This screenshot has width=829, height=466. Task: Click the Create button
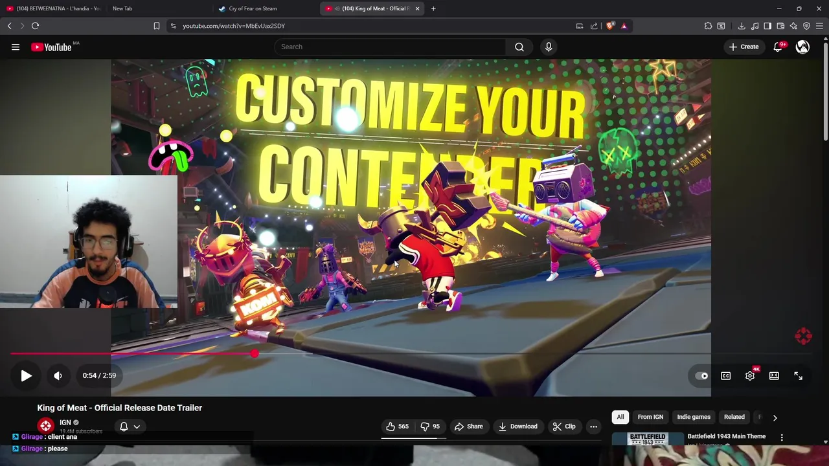click(744, 47)
